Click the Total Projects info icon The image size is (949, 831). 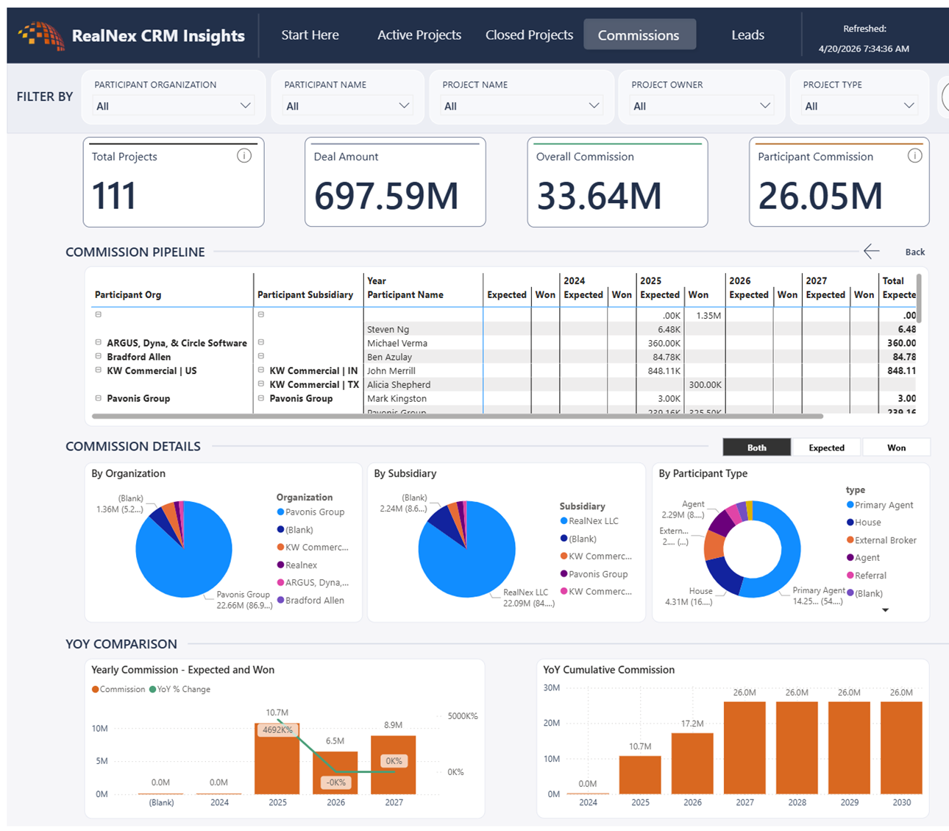pyautogui.click(x=244, y=156)
